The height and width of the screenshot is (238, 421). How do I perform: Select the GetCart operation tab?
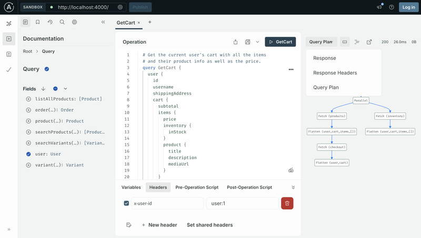click(x=126, y=23)
